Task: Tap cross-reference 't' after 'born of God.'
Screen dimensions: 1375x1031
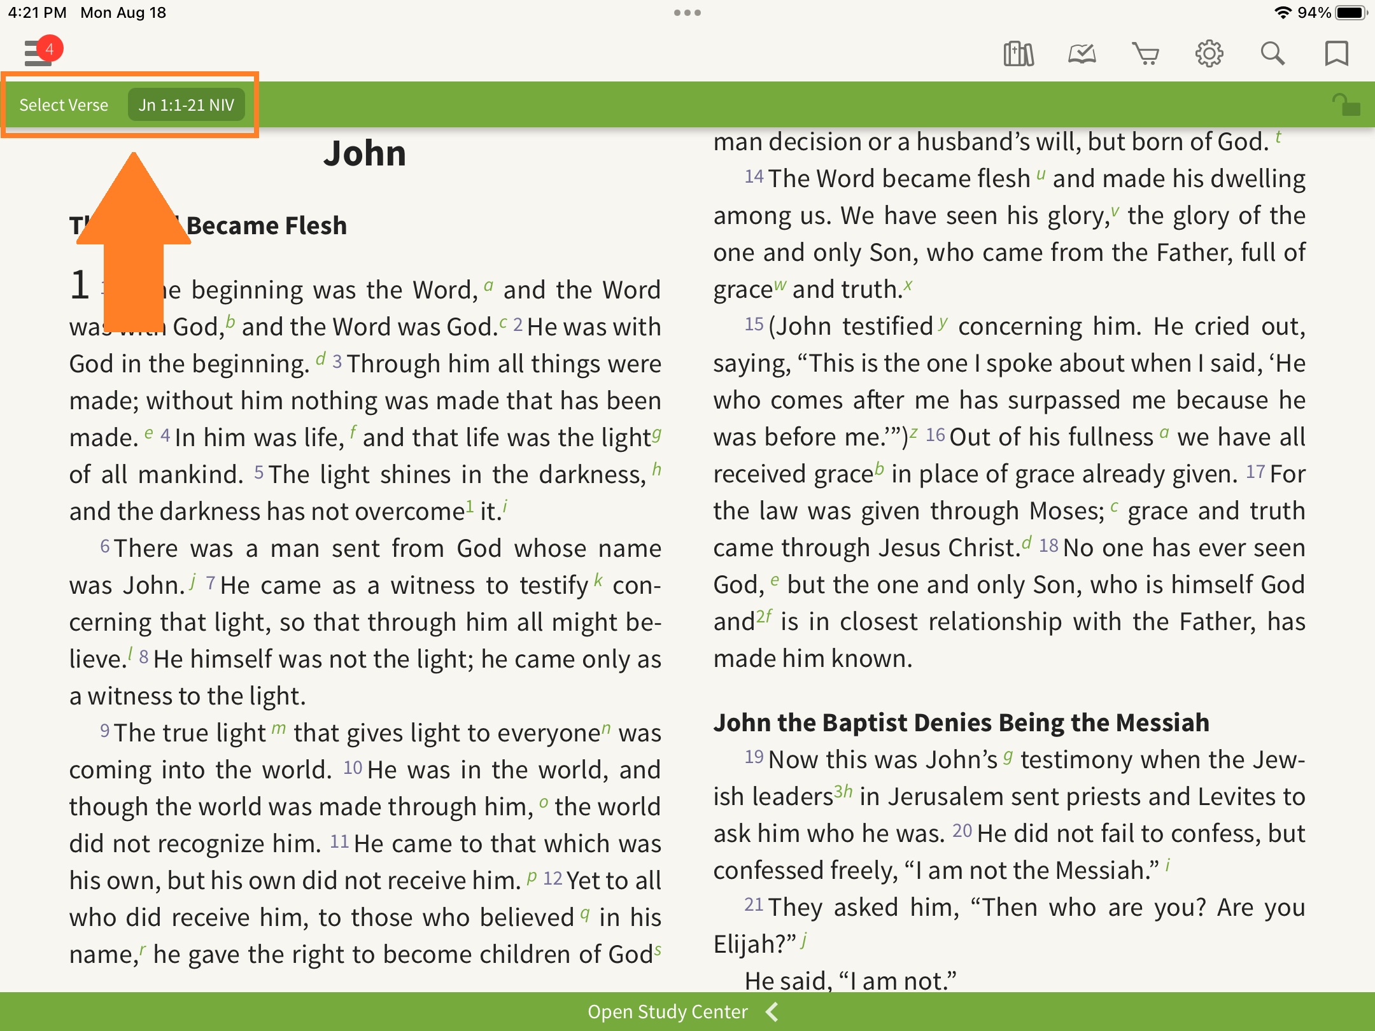Action: [1278, 137]
